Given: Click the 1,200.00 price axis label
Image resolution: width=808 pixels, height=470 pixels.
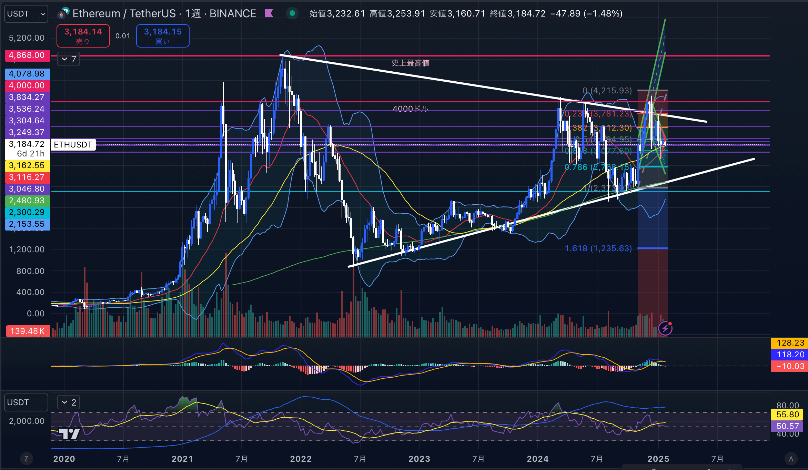Looking at the screenshot, I should coord(27,249).
